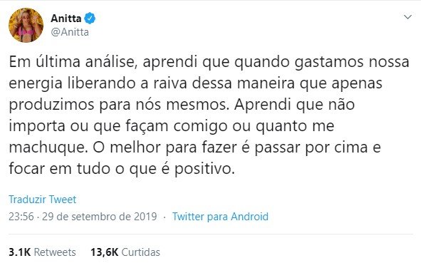Open the Anitta display name link
This screenshot has width=421, height=263.
pos(66,19)
